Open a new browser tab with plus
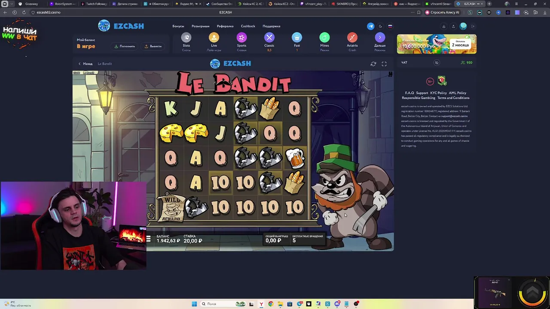Screen dimensions: 550x309 click(489, 4)
